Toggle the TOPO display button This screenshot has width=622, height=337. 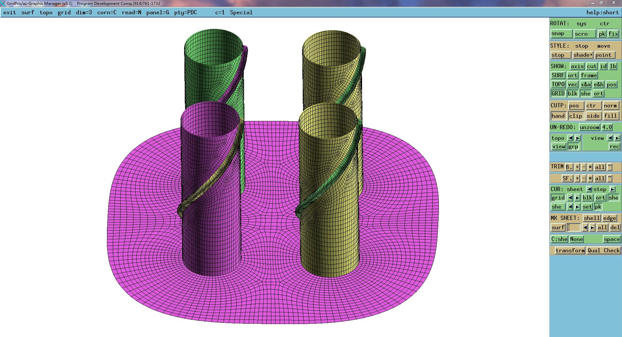coord(558,84)
